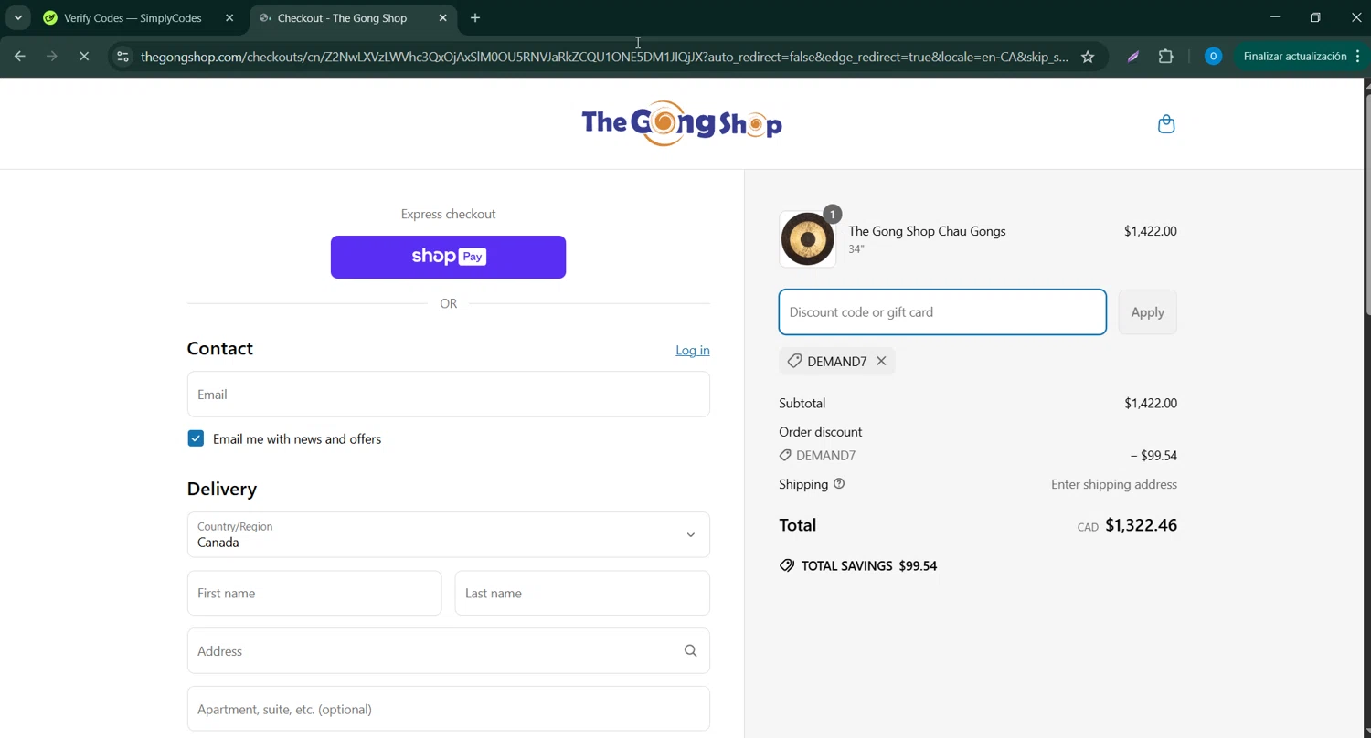Click the address search magnifier icon
Screen dimensions: 1371x738
click(x=690, y=651)
